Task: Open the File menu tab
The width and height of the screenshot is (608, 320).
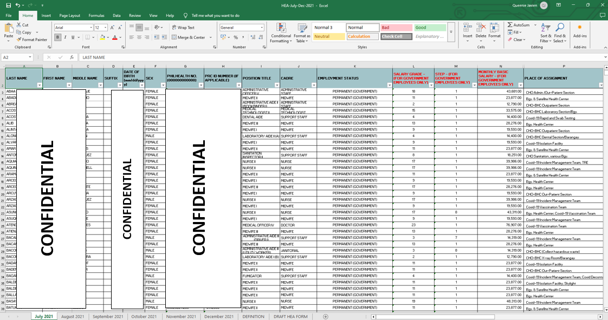Action: [x=9, y=16]
